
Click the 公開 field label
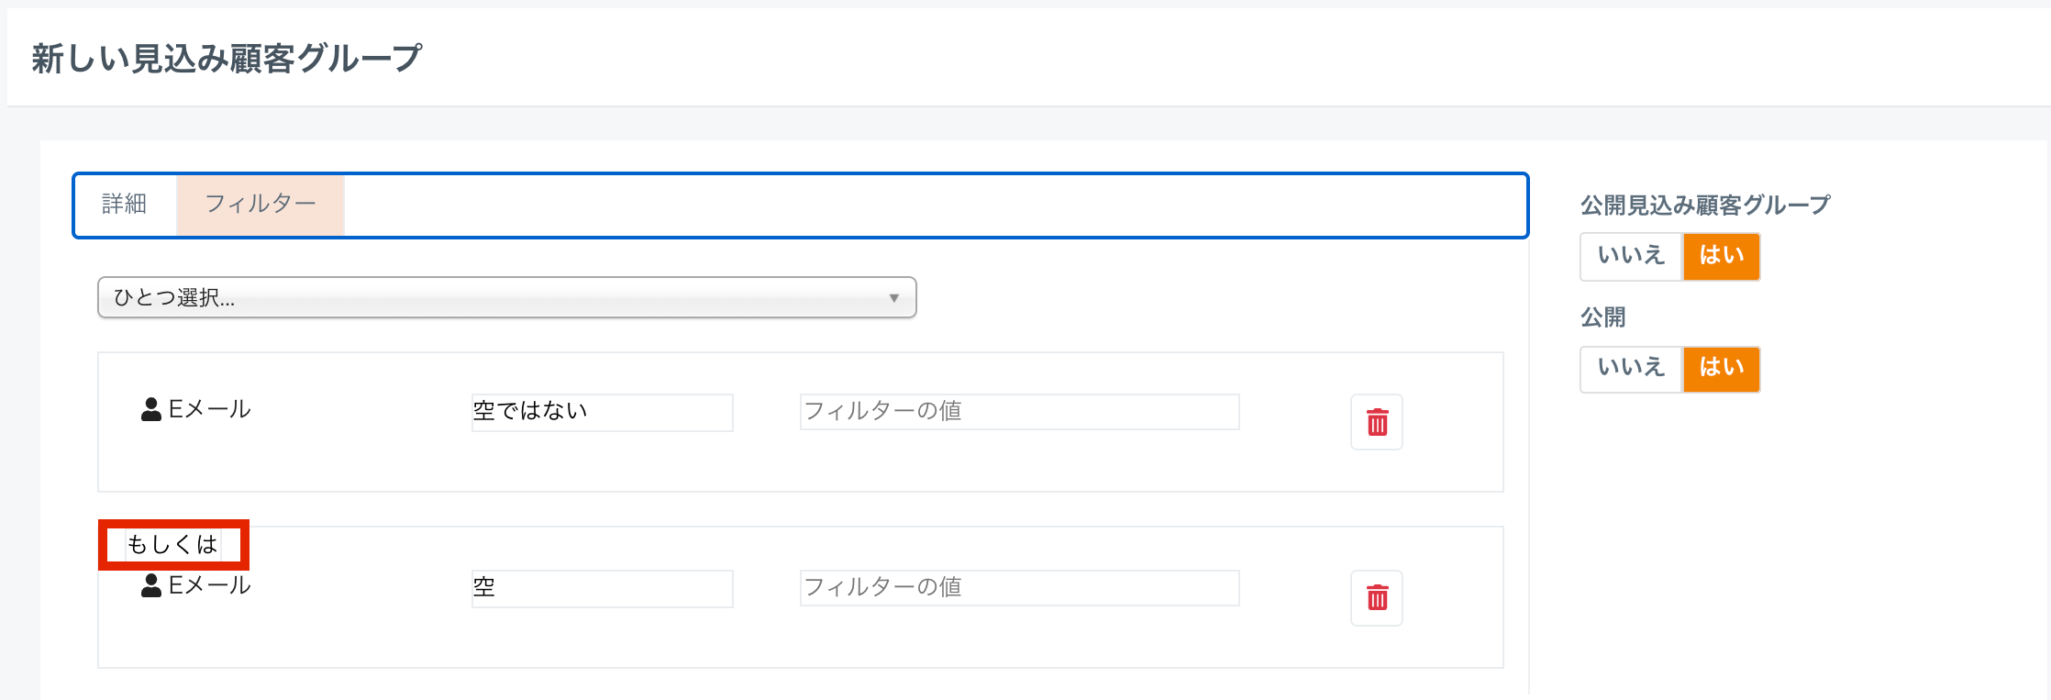coord(1602,317)
